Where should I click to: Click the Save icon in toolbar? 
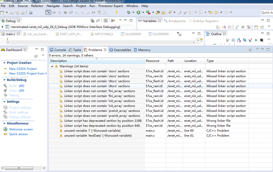coord(11,12)
